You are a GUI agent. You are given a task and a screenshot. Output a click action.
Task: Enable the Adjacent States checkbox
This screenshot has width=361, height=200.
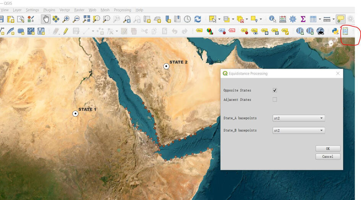pos(275,99)
